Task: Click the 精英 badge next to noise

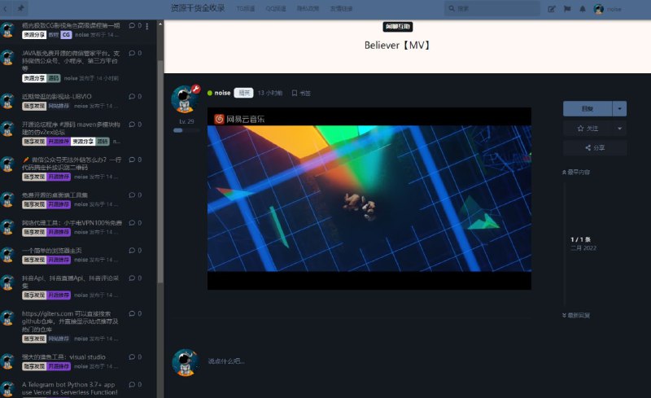Action: pos(243,93)
